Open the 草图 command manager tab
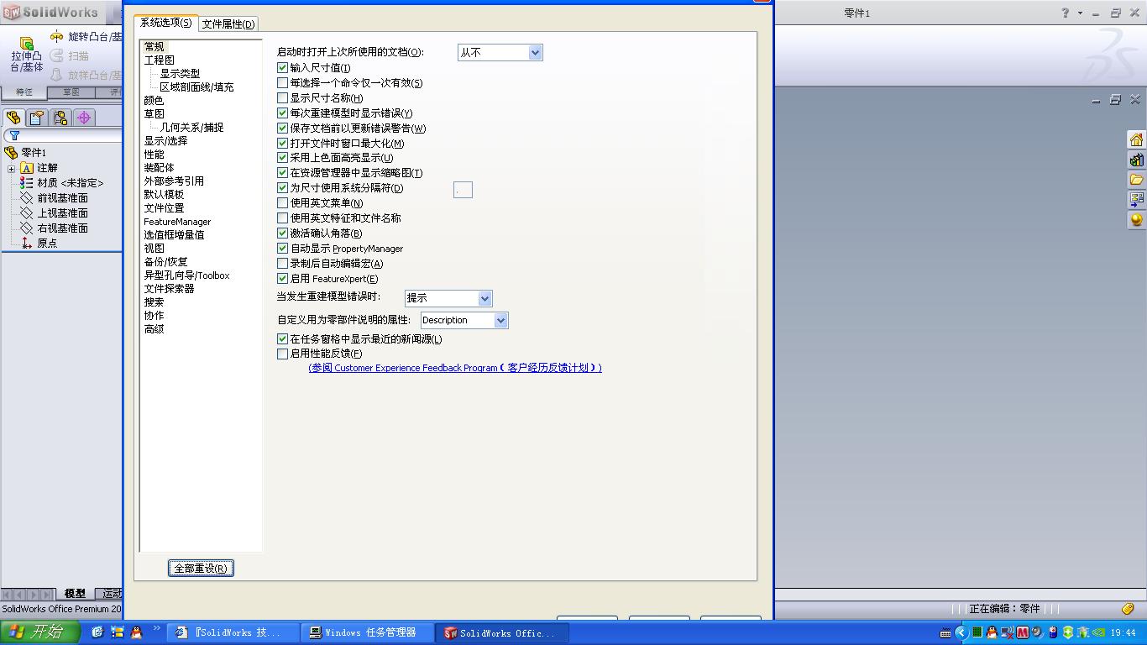 [71, 92]
